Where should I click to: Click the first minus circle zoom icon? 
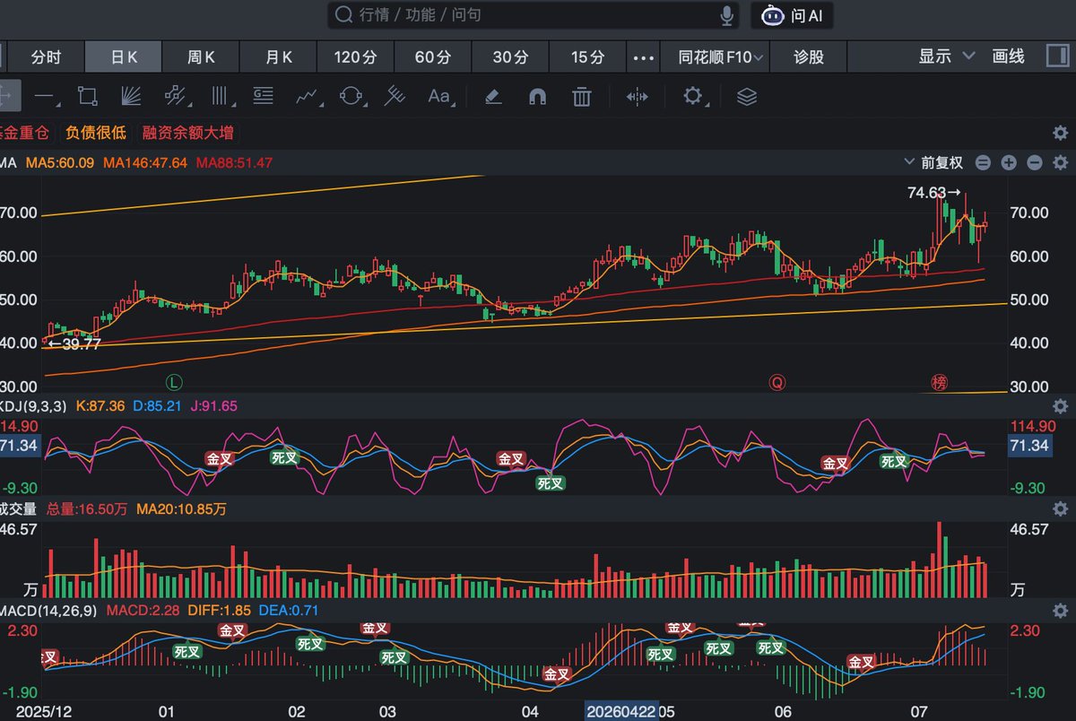pos(983,162)
